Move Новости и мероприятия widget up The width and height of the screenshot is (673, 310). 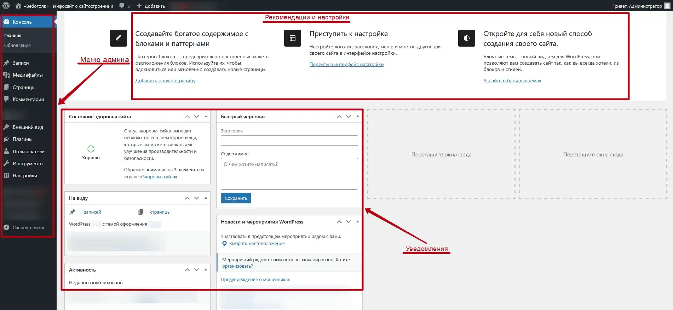tap(339, 222)
